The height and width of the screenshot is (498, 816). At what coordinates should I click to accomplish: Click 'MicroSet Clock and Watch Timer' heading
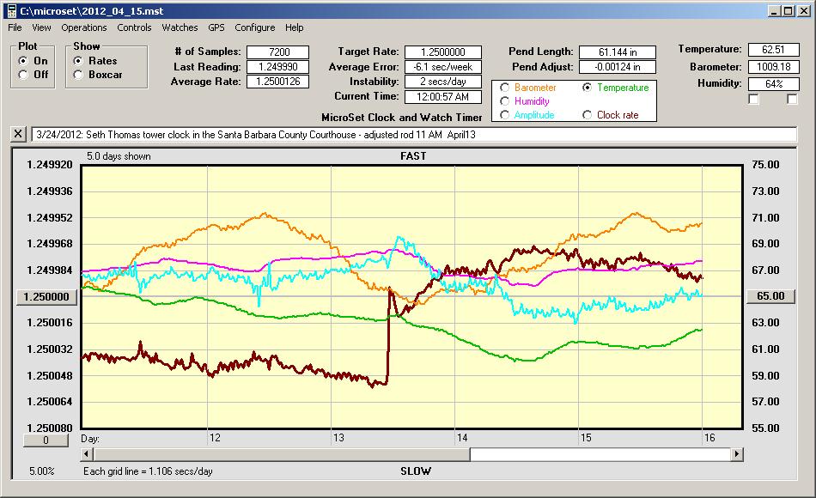(402, 118)
